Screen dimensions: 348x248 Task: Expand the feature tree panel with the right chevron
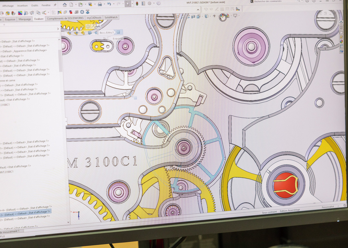pyautogui.click(x=58, y=29)
